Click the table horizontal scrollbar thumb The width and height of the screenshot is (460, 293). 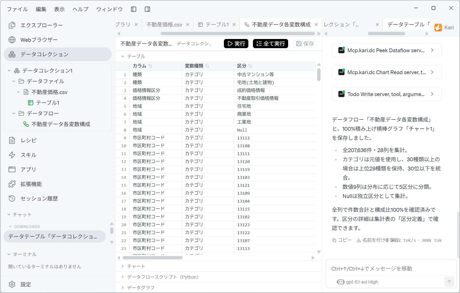coord(152,258)
